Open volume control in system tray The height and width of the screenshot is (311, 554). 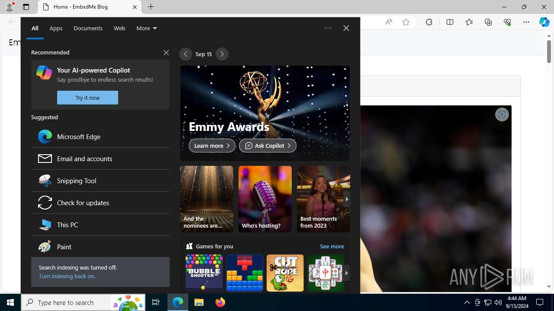point(498,302)
